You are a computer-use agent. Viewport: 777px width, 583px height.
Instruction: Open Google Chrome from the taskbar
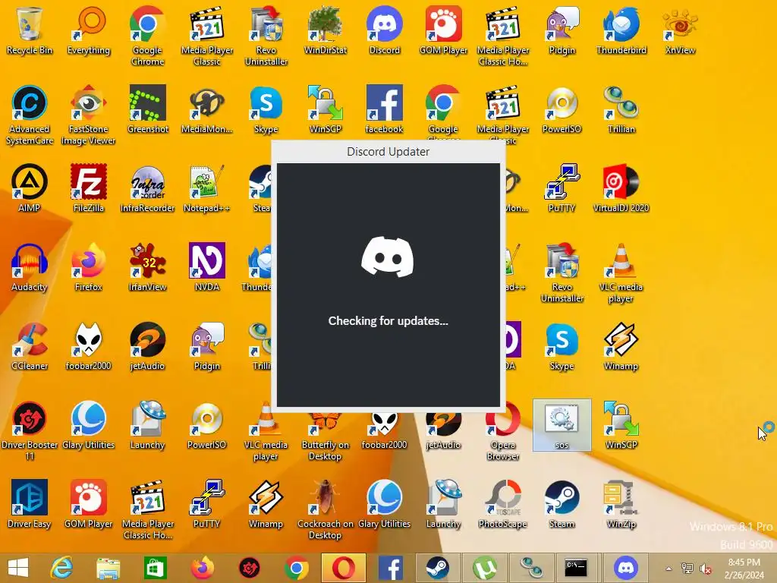click(297, 568)
